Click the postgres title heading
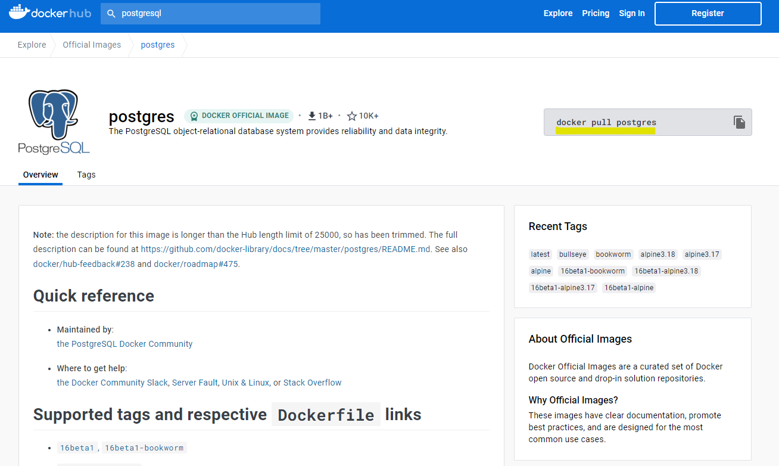779x466 pixels. point(142,116)
